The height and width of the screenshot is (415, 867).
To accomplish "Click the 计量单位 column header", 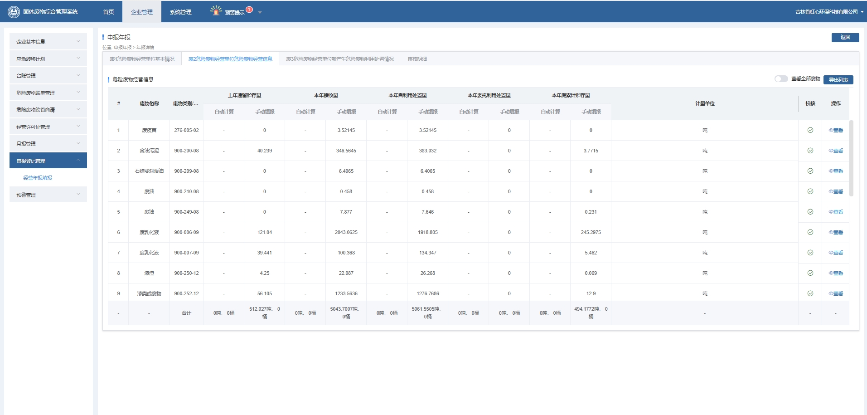I will coord(705,103).
